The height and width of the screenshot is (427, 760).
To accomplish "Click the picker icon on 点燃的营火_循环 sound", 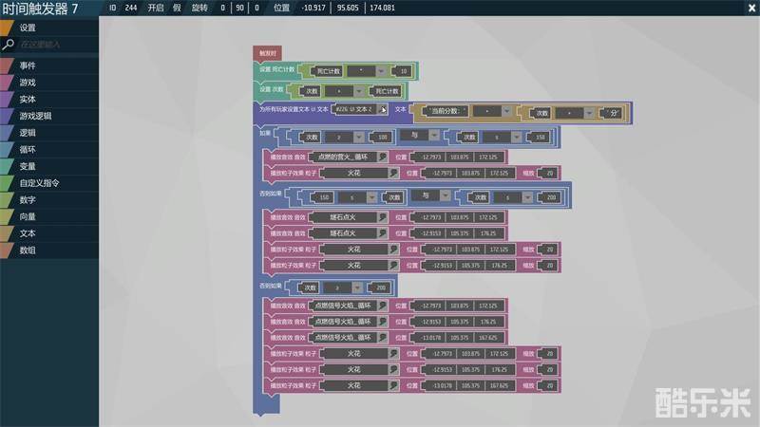I will click(x=381, y=157).
